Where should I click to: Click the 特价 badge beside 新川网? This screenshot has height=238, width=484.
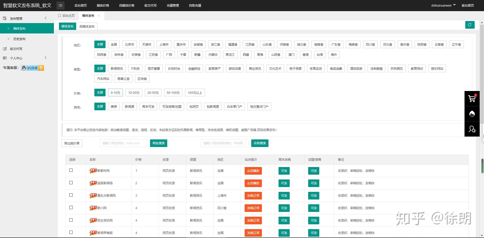(x=93, y=208)
